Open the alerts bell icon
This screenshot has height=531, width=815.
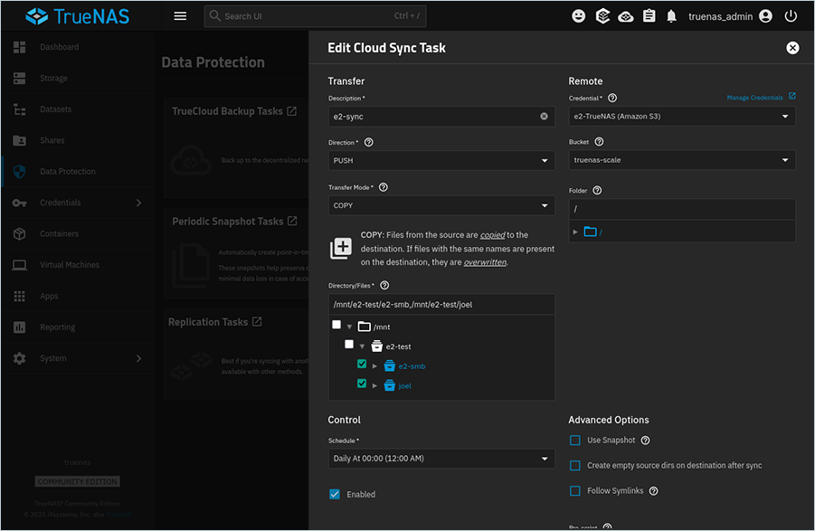(x=672, y=16)
